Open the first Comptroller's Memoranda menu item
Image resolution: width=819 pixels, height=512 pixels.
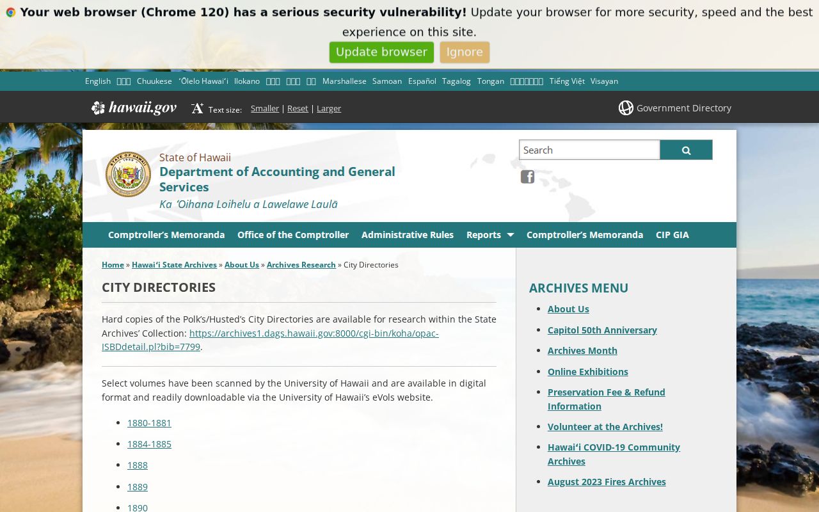click(x=166, y=235)
